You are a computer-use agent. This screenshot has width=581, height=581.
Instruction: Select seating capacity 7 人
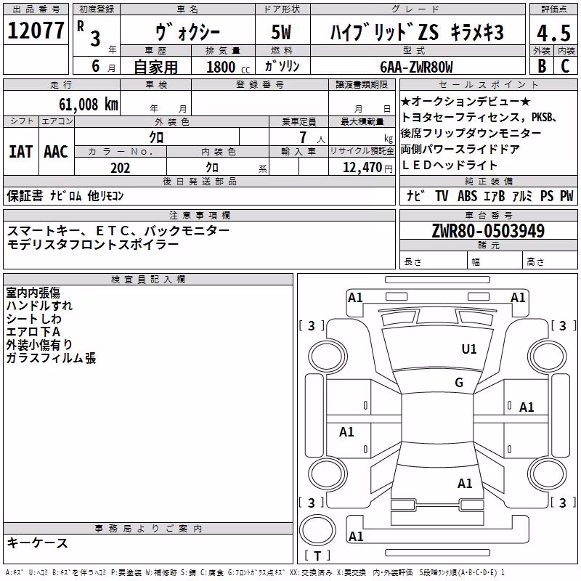click(312, 137)
